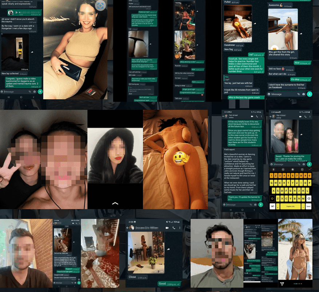319x292 pixels.
Task: Tap the Google Lens icon on the top photo
Action: 101,5
